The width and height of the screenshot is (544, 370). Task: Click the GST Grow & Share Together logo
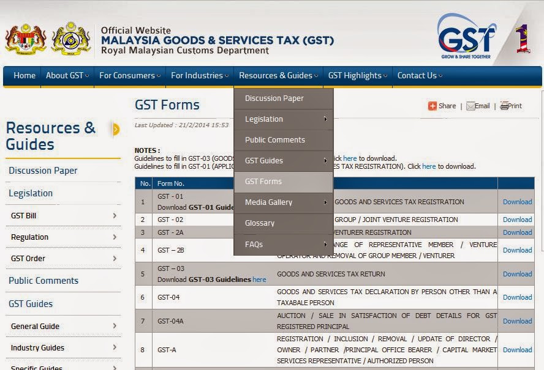pyautogui.click(x=466, y=36)
